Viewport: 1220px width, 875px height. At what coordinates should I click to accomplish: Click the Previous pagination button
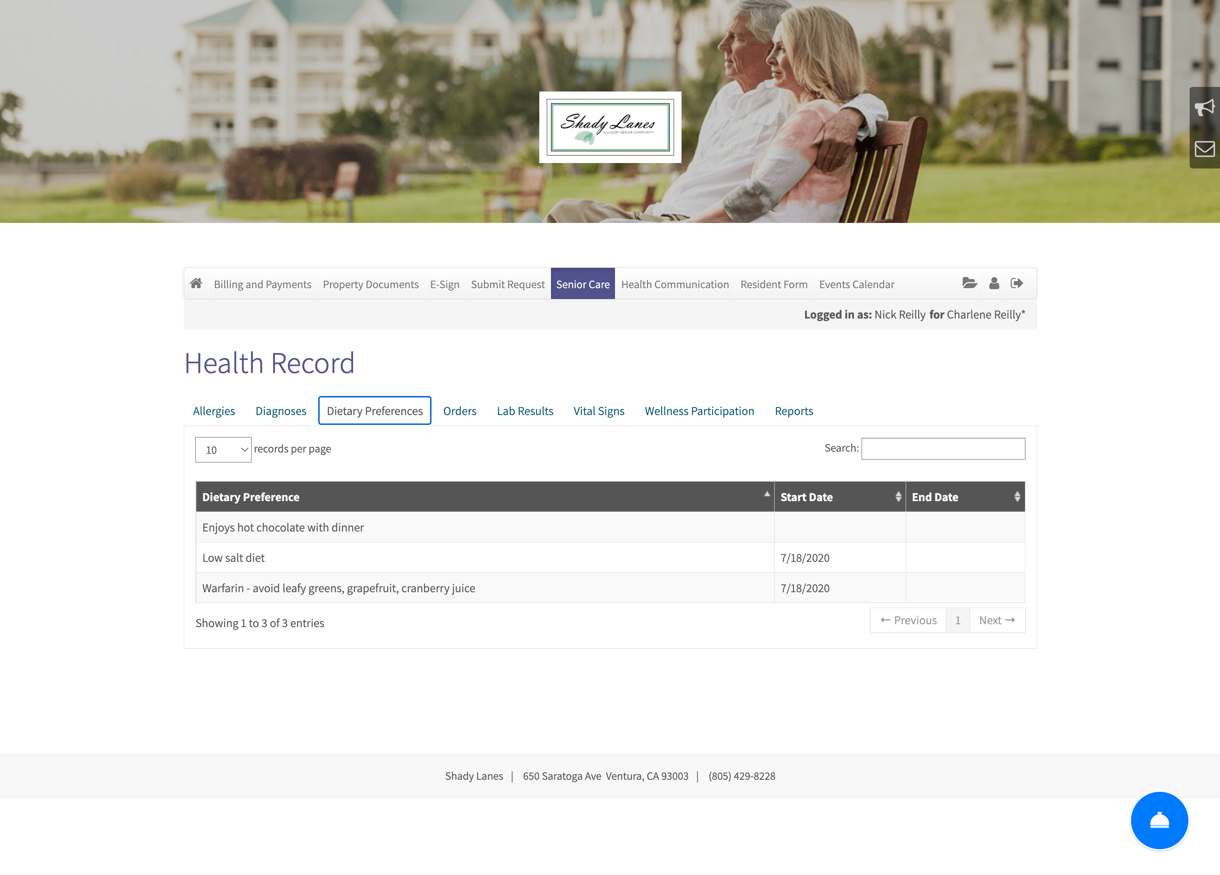(x=909, y=620)
